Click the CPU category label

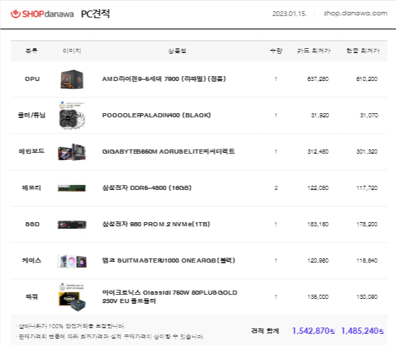pos(32,79)
